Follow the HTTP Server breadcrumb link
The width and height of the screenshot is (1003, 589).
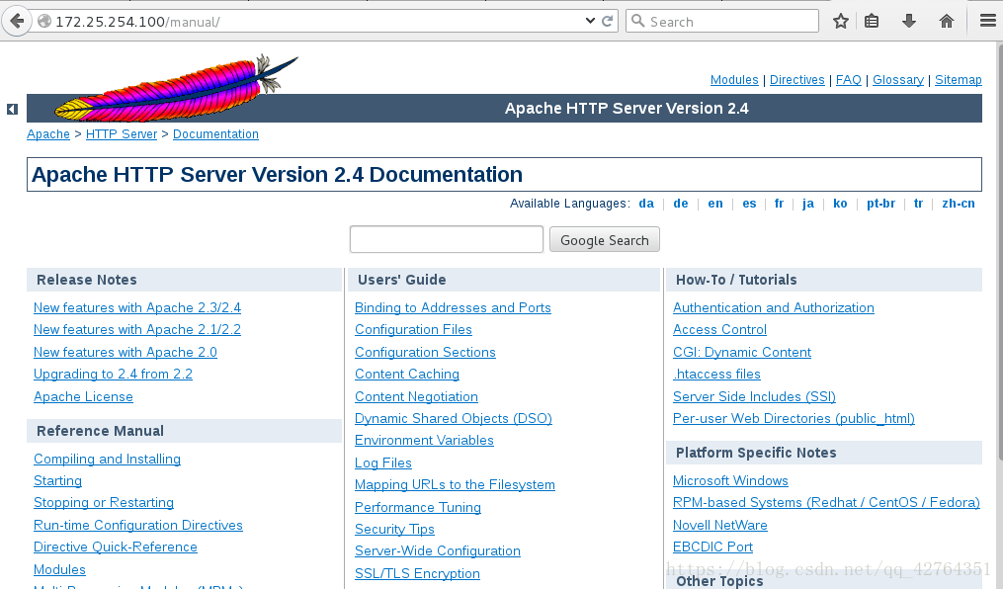point(122,134)
